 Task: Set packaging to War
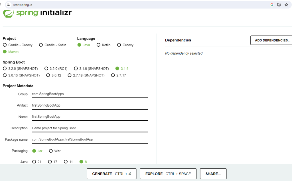pyautogui.click(x=55, y=151)
